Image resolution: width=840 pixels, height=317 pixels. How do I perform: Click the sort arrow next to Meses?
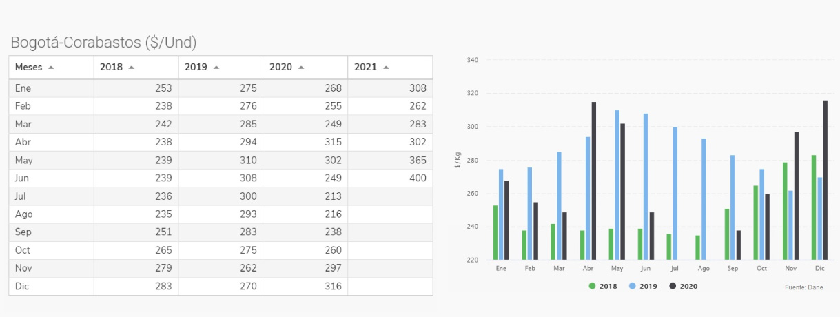point(52,68)
